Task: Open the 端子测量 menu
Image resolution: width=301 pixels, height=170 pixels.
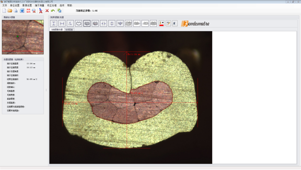Action: [x=39, y=5]
